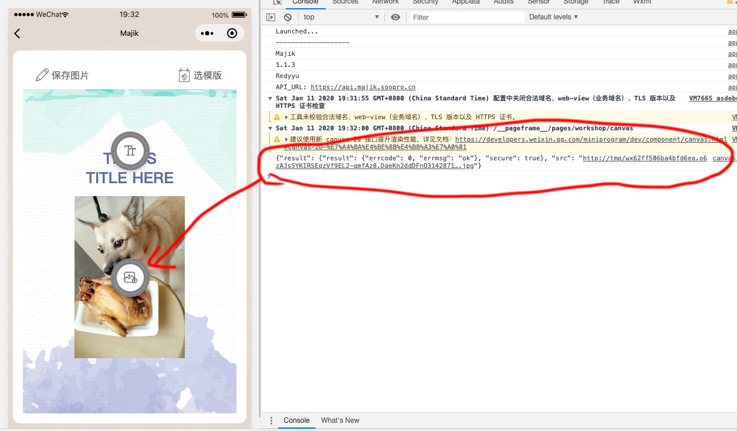The width and height of the screenshot is (737, 431).
Task: Activate the element inspector cursor icon
Action: 278,2
